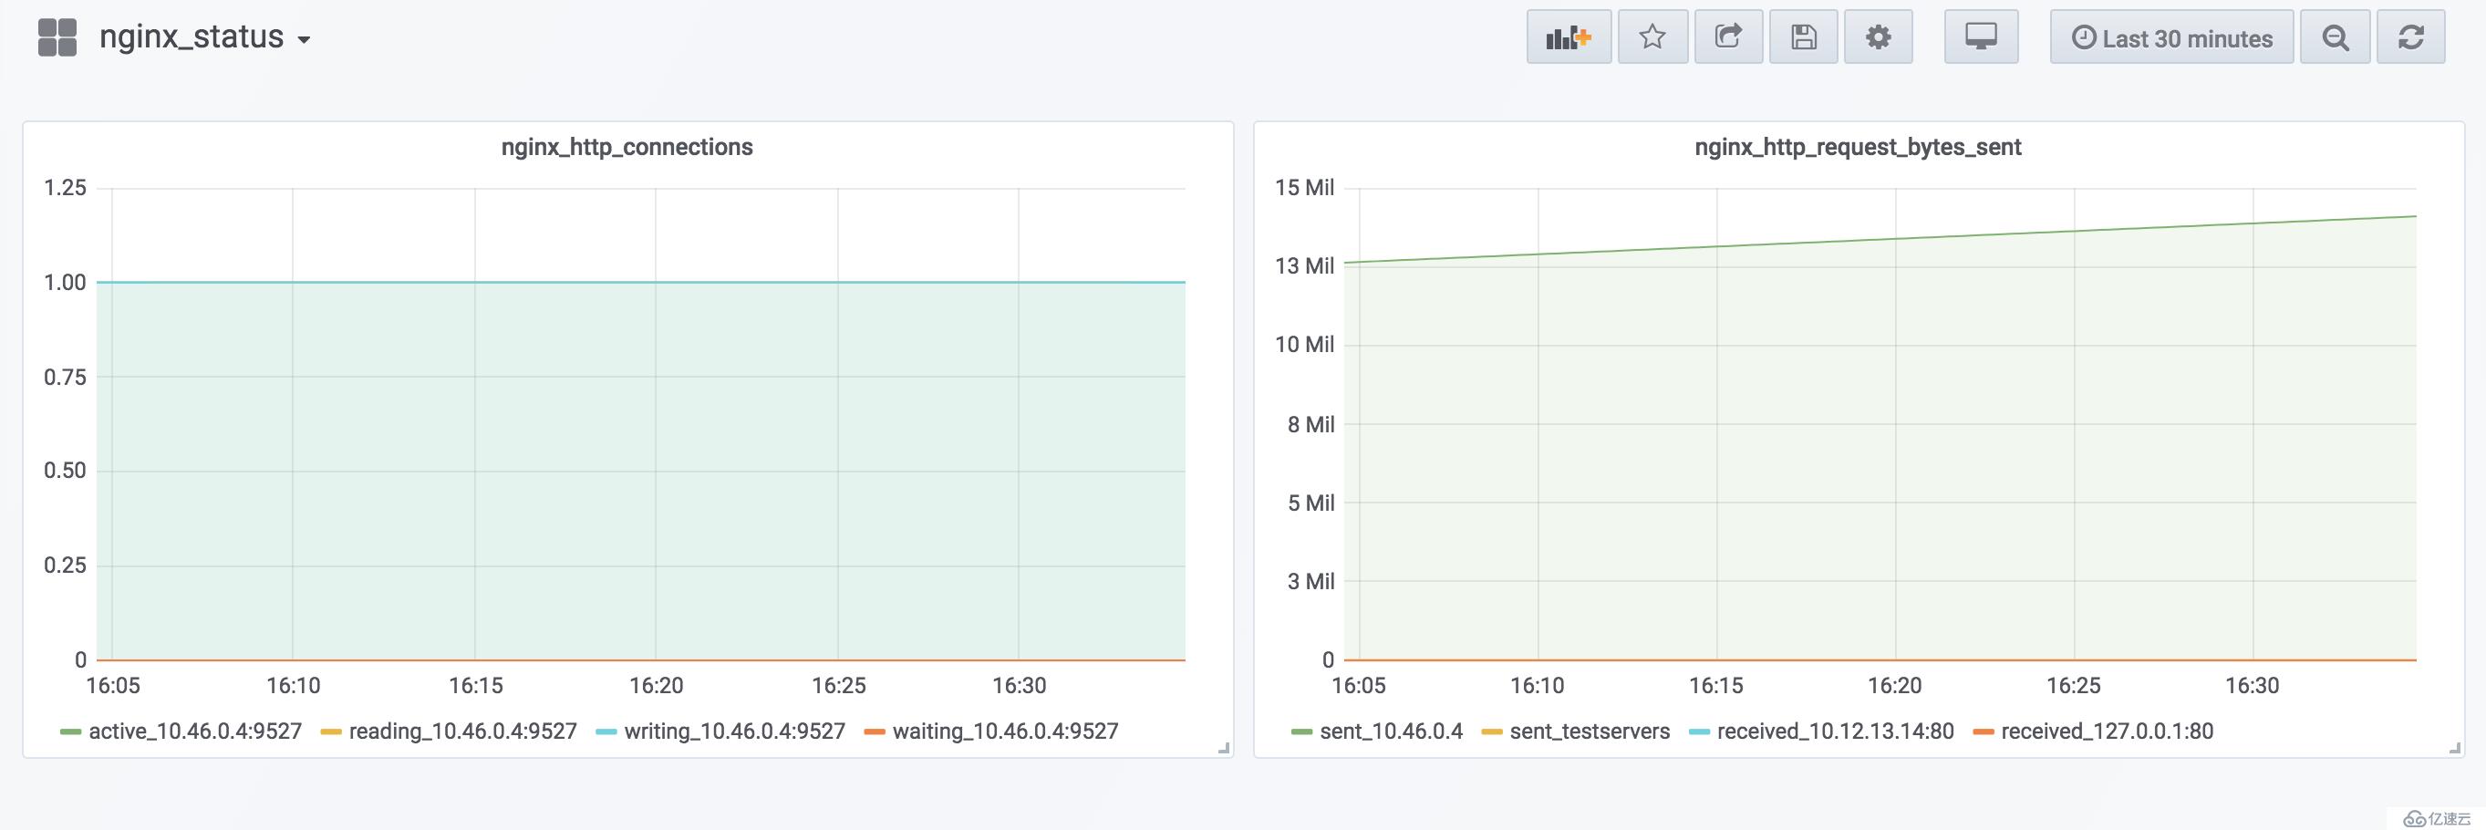
Task: Toggle sent_10.46.0.4 legend series
Action: click(1391, 731)
